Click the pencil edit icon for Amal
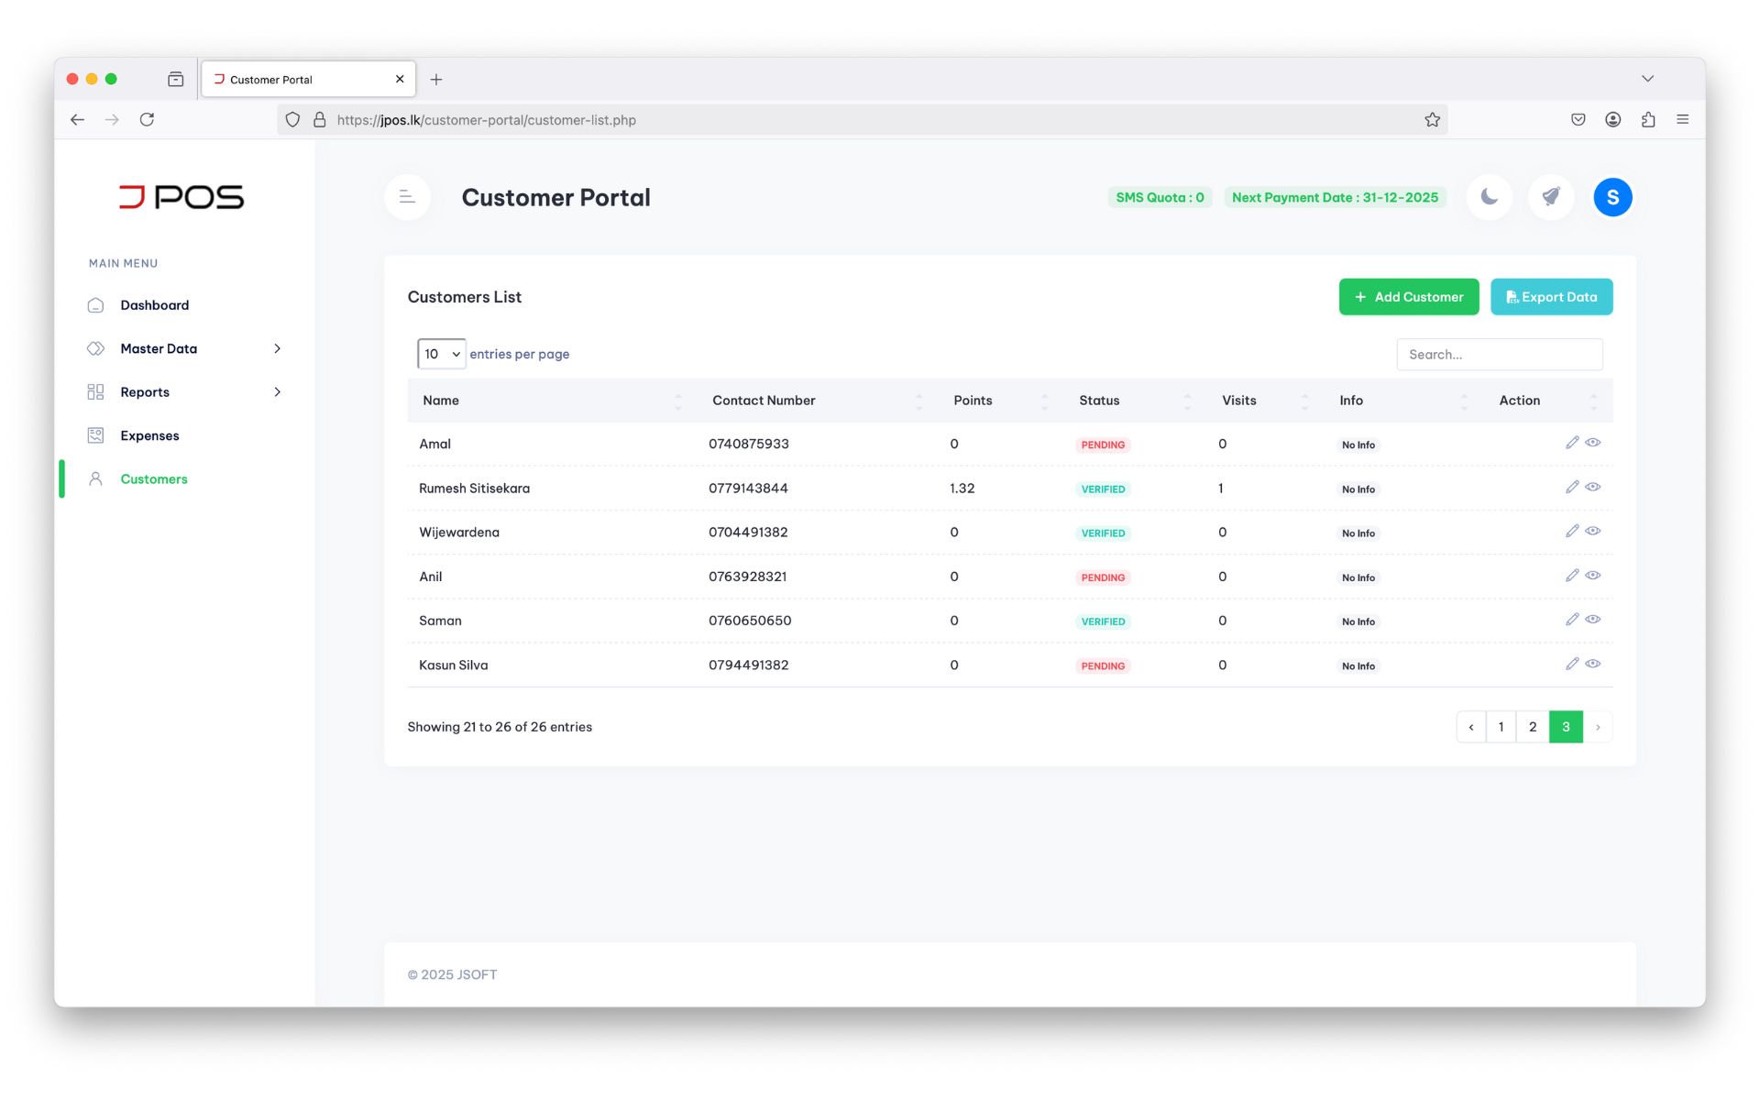 pos(1572,443)
